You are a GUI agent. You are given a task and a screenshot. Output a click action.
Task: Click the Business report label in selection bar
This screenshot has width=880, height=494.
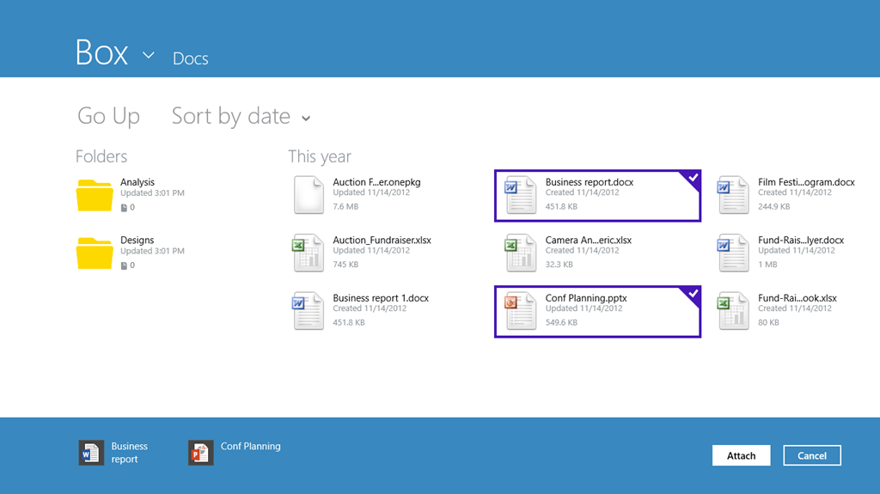click(129, 453)
